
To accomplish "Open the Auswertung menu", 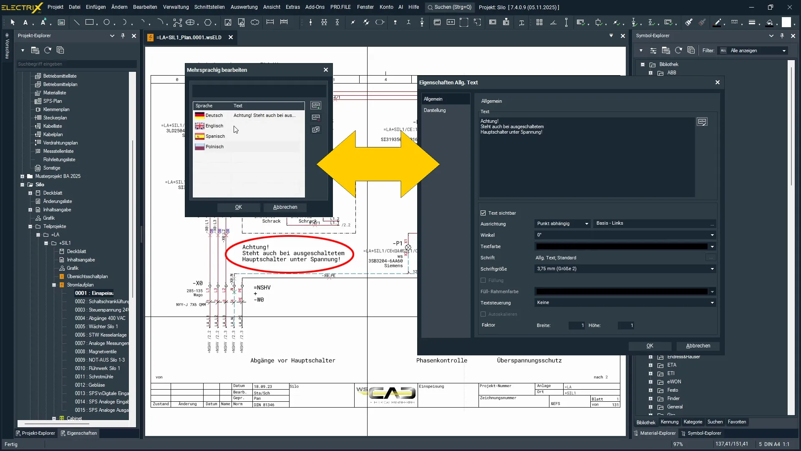I will click(x=244, y=7).
